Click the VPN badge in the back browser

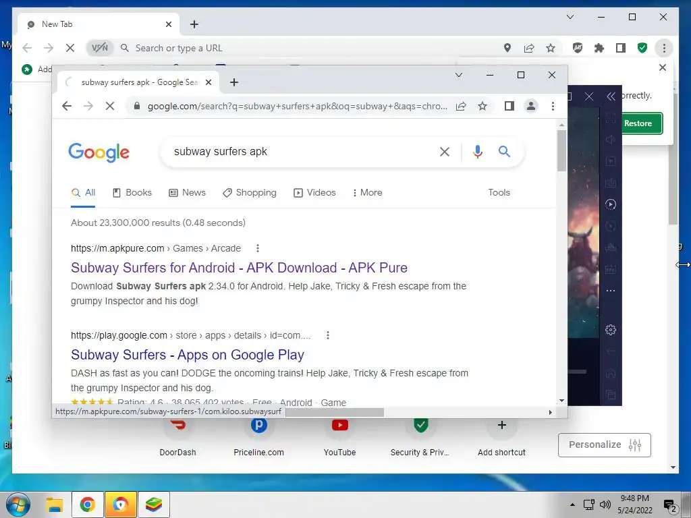100,48
